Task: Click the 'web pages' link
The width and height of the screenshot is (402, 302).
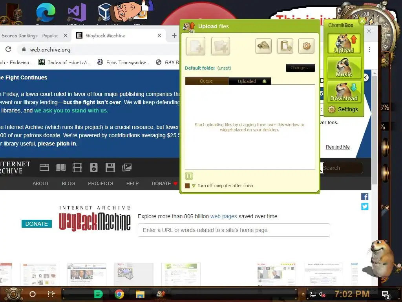Action: 223,216
